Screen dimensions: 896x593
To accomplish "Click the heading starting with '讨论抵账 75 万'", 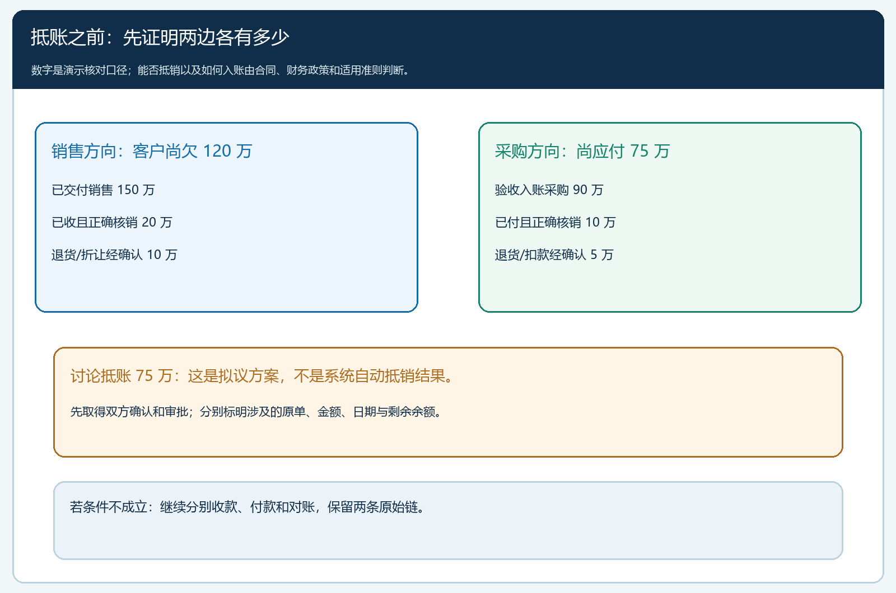I will tap(263, 376).
